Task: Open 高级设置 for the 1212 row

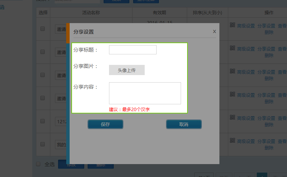Action: pyautogui.click(x=246, y=118)
